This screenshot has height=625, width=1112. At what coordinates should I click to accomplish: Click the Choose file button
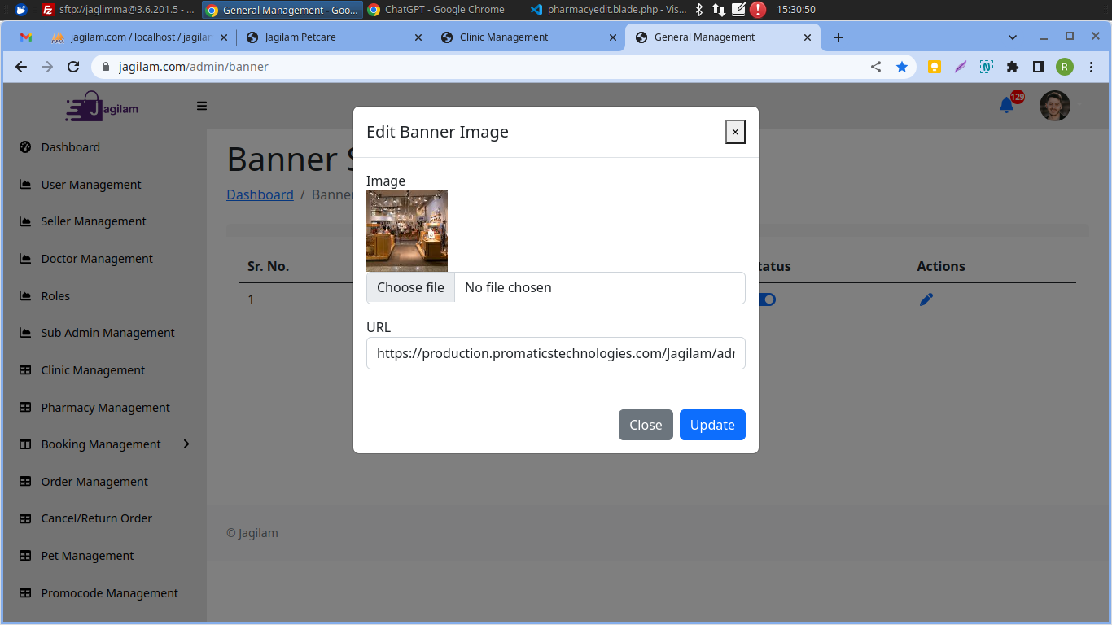pyautogui.click(x=410, y=288)
